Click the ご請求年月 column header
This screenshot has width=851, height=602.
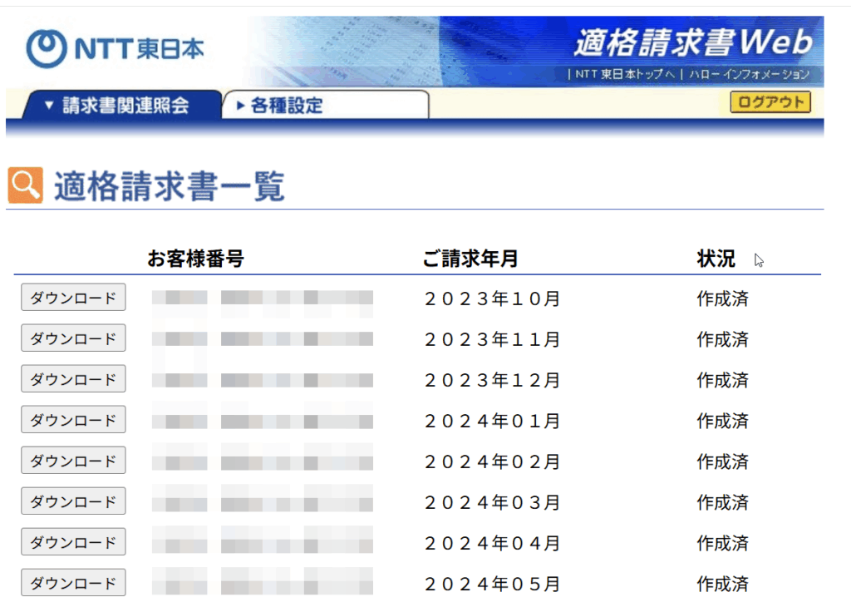pos(470,259)
